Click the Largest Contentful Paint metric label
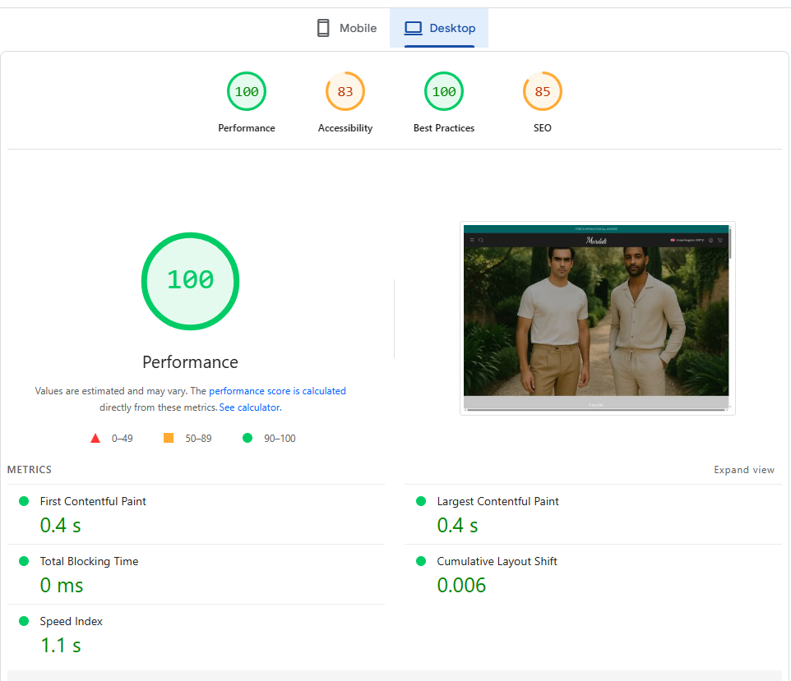 497,501
